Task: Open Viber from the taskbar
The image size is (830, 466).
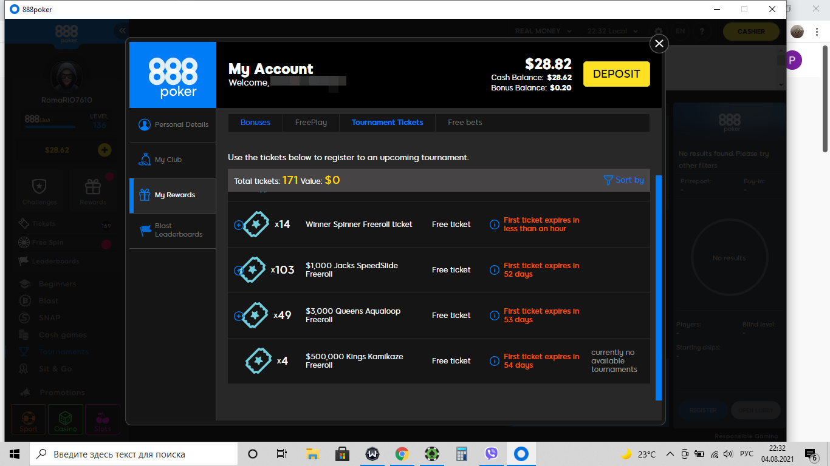Action: point(491,454)
